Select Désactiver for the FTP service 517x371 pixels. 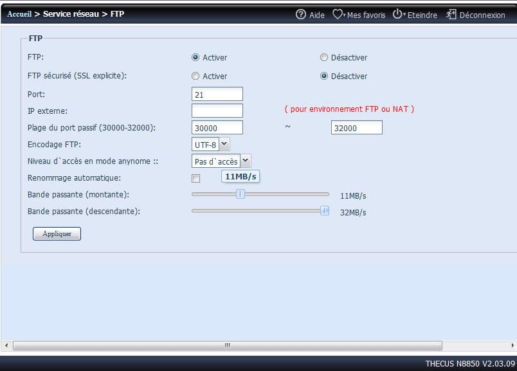coord(324,57)
